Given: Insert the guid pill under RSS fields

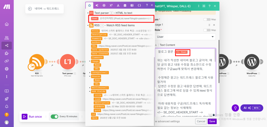Looking at the screenshot, I should 97,110.
